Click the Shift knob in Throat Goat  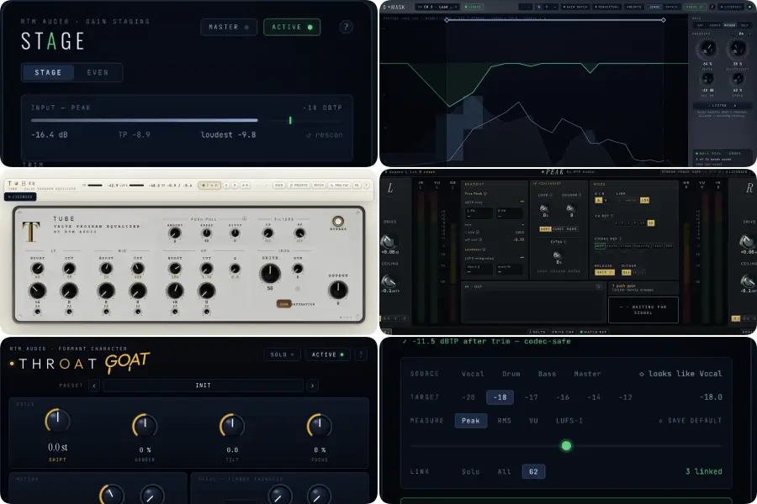coord(57,421)
